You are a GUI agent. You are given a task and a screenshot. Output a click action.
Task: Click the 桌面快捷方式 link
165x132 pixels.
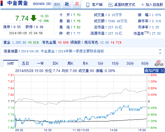(125, 5)
